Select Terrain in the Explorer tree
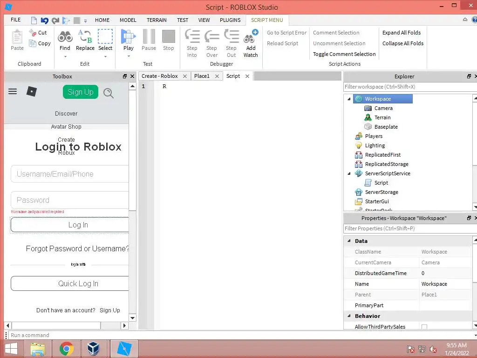The height and width of the screenshot is (358, 477). (382, 117)
